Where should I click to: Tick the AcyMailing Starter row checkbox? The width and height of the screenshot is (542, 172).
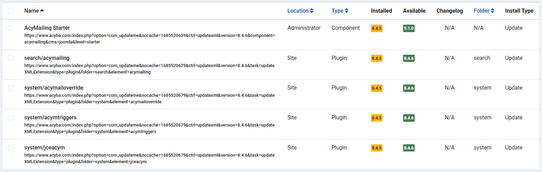pyautogui.click(x=11, y=28)
